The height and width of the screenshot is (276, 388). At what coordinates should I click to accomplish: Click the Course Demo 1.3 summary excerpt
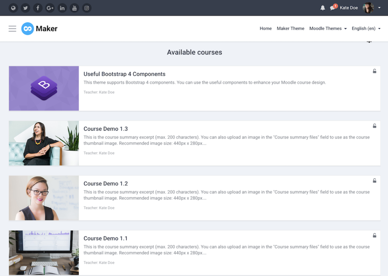tap(227, 140)
